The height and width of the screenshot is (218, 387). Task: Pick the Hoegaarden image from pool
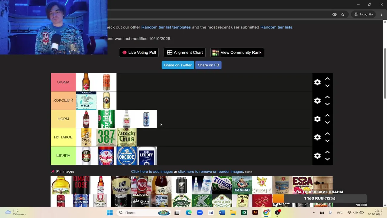coord(121,185)
